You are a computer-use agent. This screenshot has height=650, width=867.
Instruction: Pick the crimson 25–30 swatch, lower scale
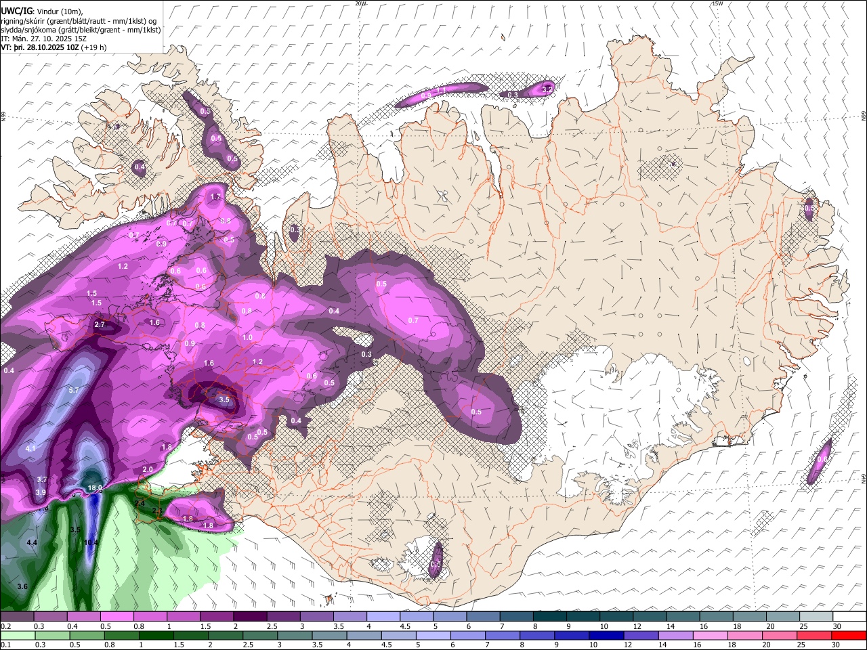click(813, 635)
